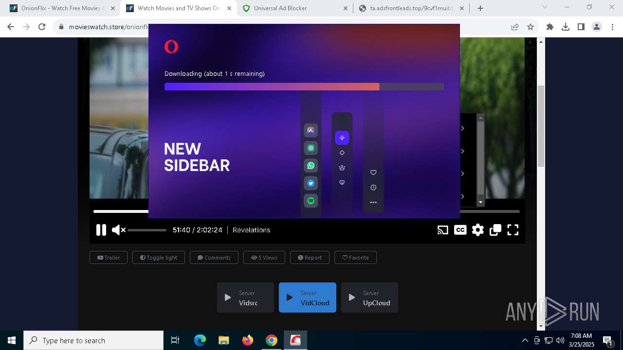This screenshot has height=350, width=623.
Task: Launch Firefox from taskbar
Action: point(248,340)
